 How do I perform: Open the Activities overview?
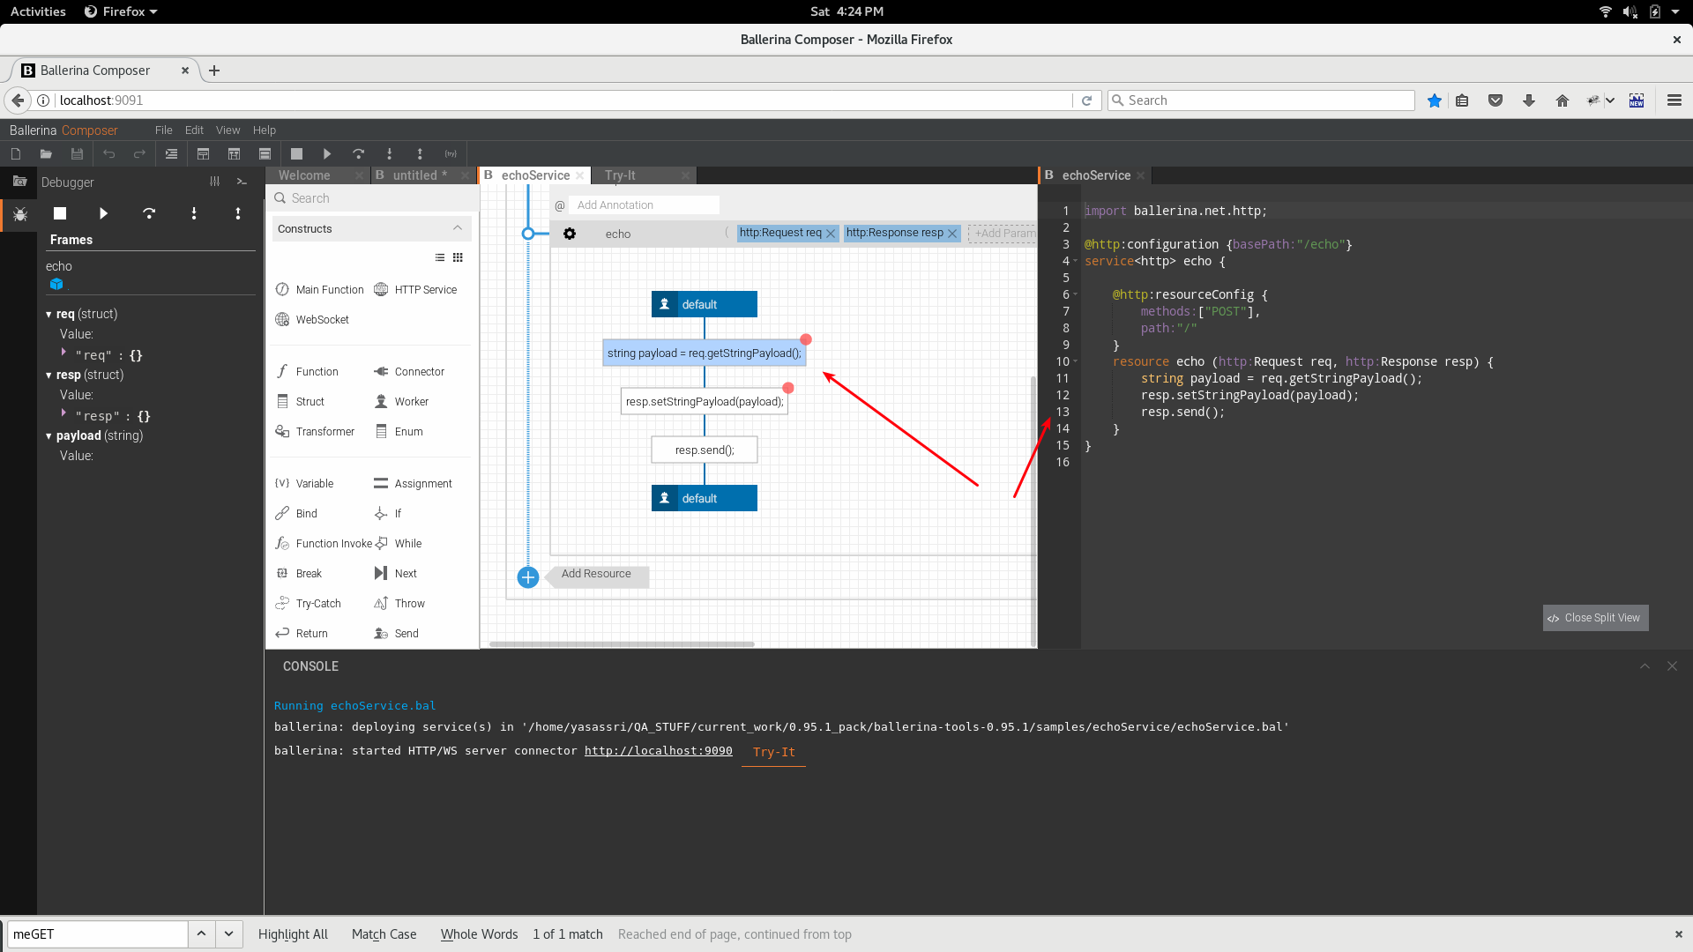(x=38, y=11)
